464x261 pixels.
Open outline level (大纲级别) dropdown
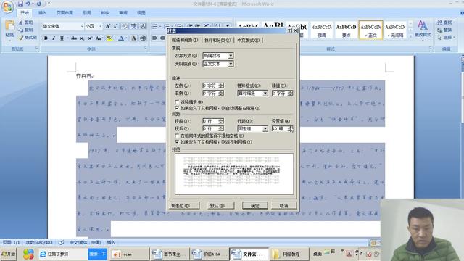click(231, 64)
